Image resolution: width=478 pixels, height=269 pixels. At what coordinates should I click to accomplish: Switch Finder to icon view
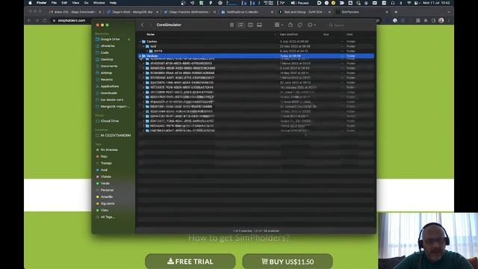click(232, 25)
